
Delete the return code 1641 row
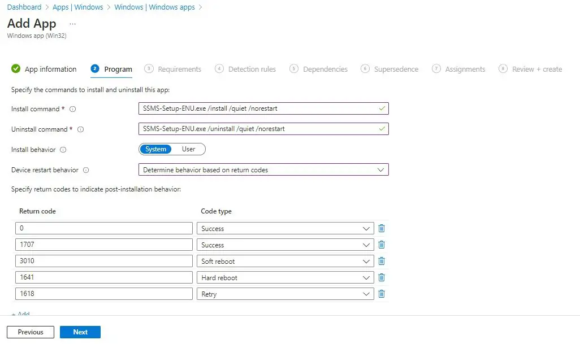click(x=382, y=277)
